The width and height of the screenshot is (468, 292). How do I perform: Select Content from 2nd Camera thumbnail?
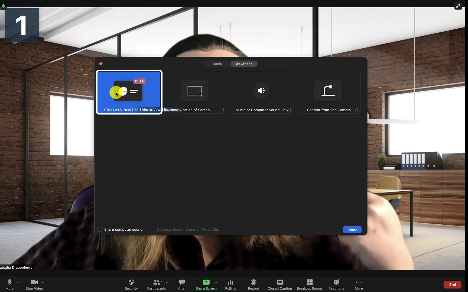click(329, 92)
